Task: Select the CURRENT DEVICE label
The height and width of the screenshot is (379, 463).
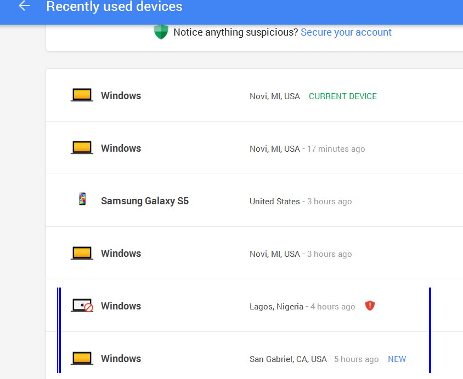Action: coord(342,96)
